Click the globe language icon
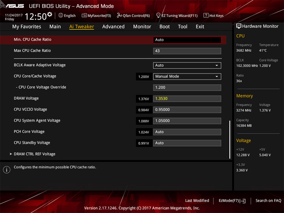The height and width of the screenshot is (213, 284). 61,15
